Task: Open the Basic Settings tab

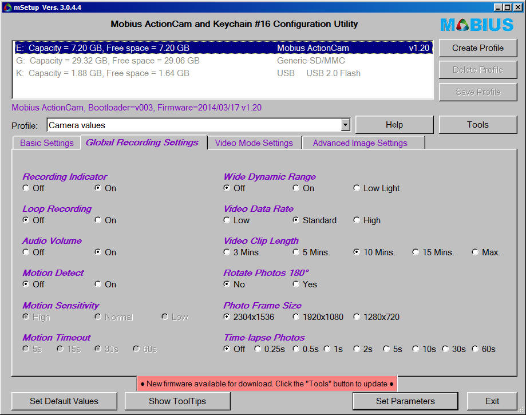Action: [x=46, y=143]
